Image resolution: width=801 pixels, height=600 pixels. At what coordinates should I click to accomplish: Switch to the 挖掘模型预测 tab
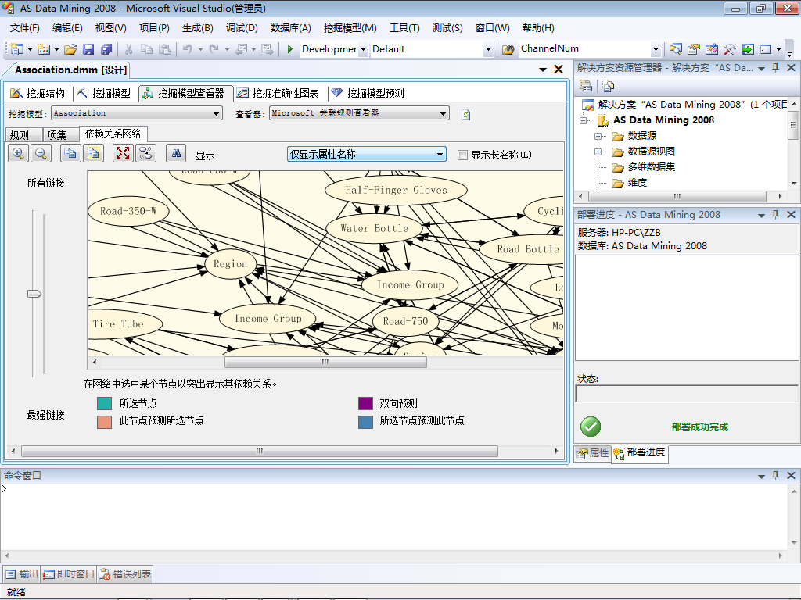tap(368, 93)
